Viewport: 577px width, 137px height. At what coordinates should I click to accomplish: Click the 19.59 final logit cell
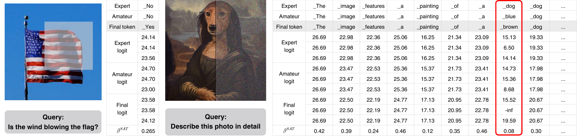point(509,121)
